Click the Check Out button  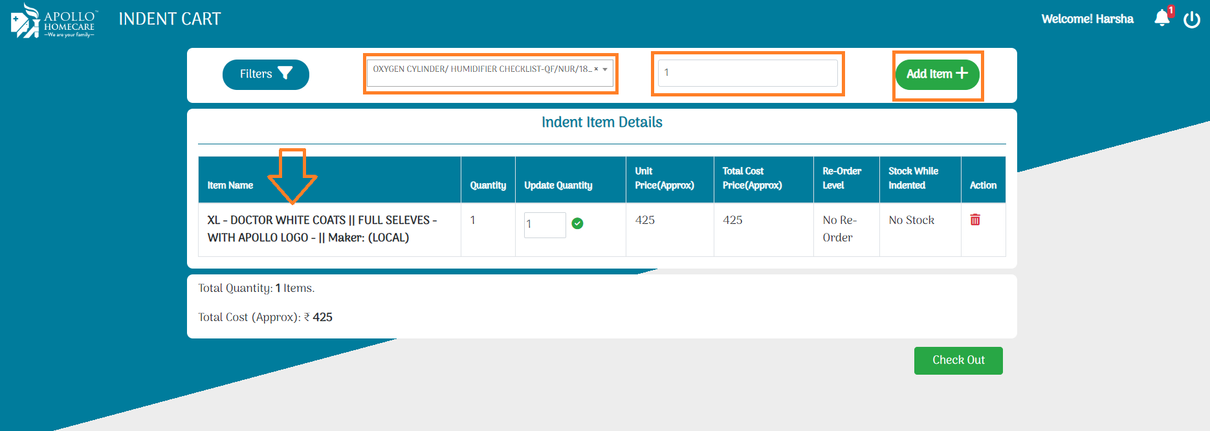tap(958, 360)
